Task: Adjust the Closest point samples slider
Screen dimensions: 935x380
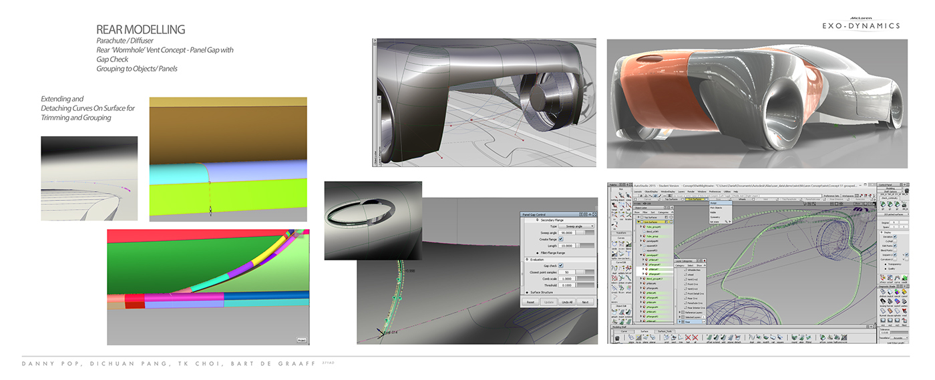Action: coord(585,272)
